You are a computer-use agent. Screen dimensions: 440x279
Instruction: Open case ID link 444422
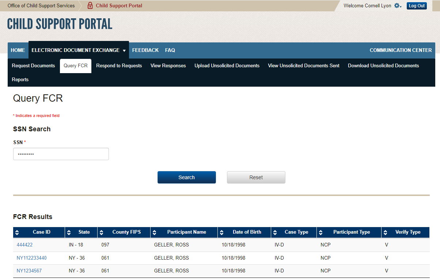pos(24,245)
